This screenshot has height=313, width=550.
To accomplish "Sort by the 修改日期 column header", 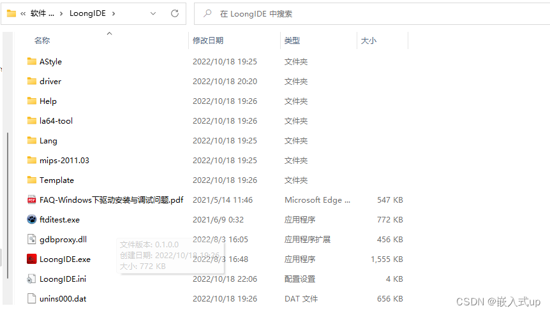I will 208,41.
